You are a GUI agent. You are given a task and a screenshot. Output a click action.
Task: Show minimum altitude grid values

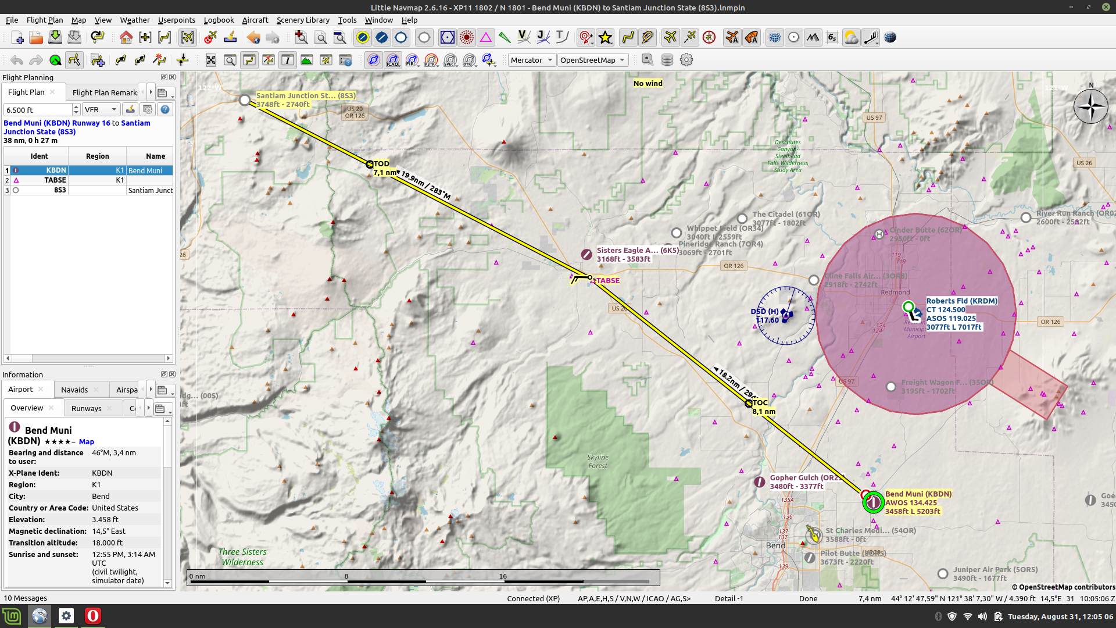[x=832, y=38]
